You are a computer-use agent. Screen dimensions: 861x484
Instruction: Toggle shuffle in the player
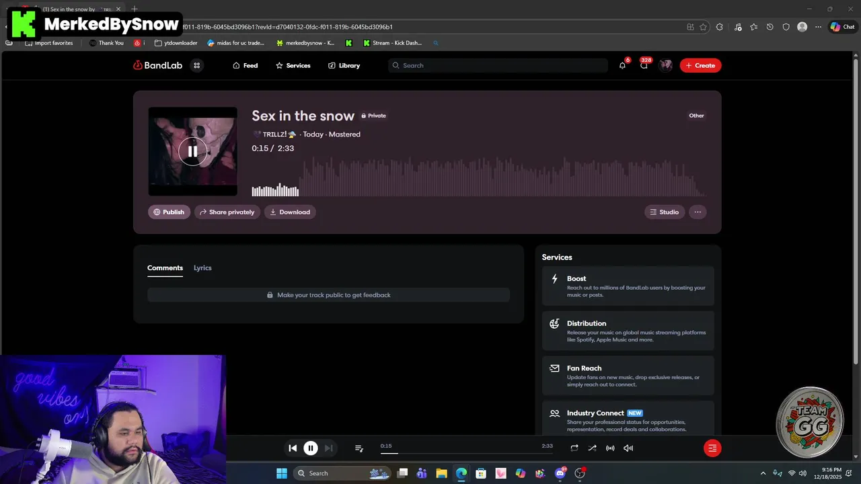pos(592,448)
